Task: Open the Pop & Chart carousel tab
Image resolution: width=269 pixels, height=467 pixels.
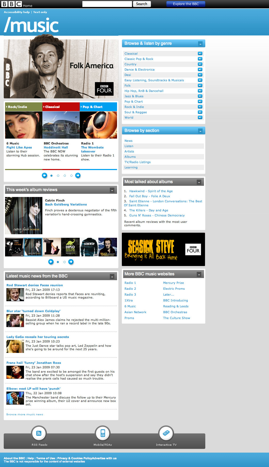Action: (98, 107)
